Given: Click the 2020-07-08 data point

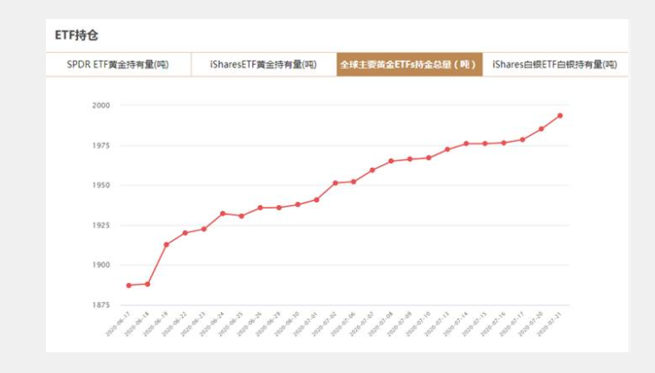Looking at the screenshot, I should point(391,161).
